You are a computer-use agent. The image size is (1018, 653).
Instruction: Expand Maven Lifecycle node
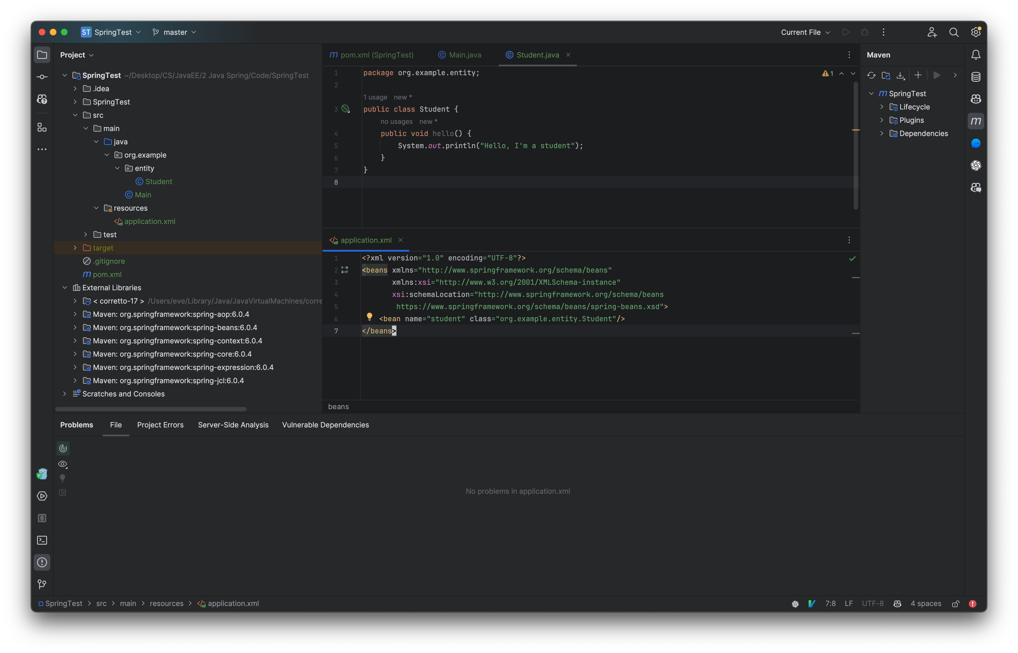pyautogui.click(x=882, y=107)
